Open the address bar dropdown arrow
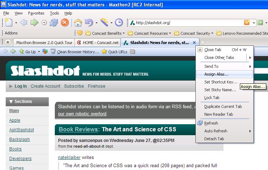268x170 pixels. [x=254, y=23]
